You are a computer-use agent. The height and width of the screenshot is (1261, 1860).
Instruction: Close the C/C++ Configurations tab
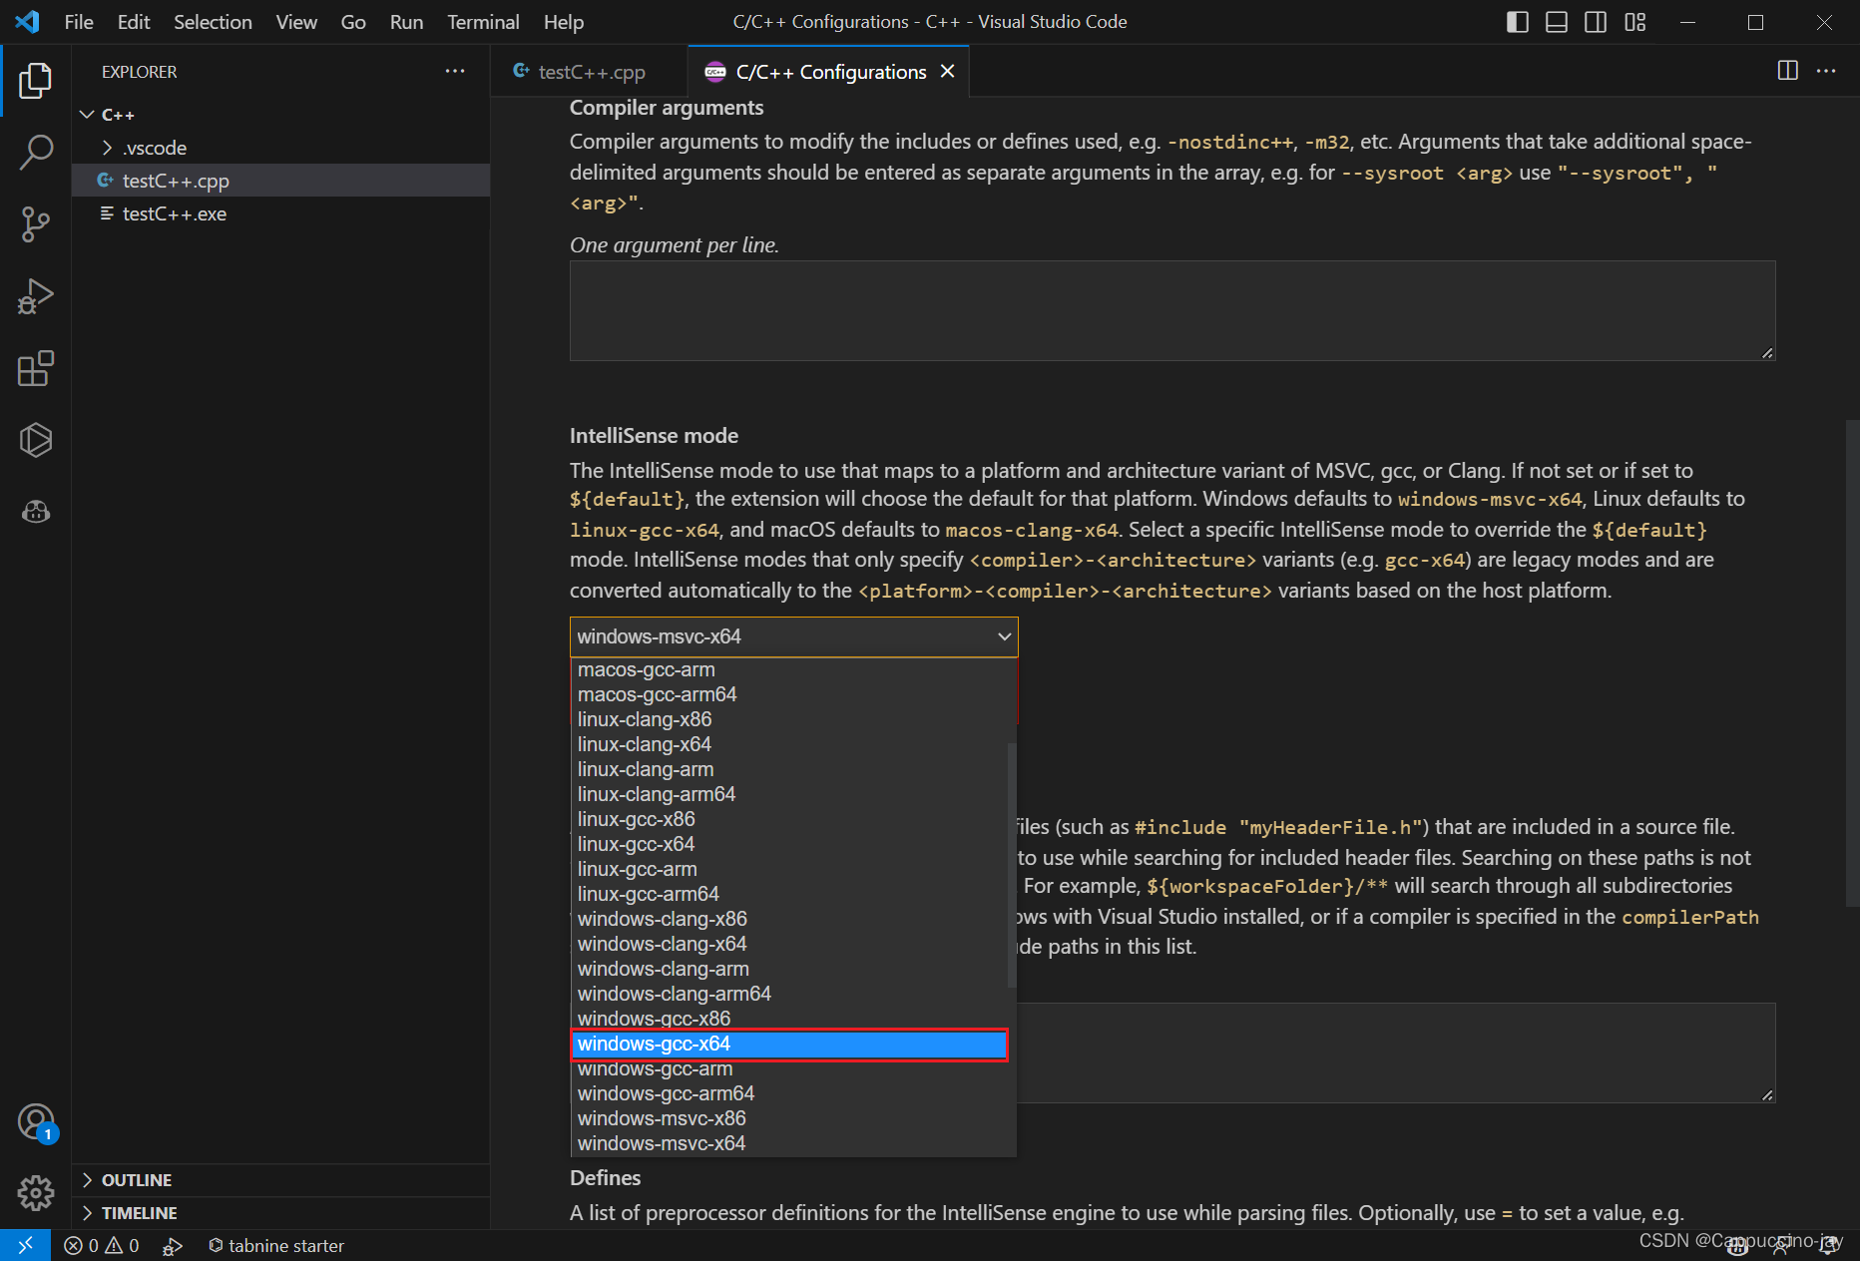click(x=948, y=71)
